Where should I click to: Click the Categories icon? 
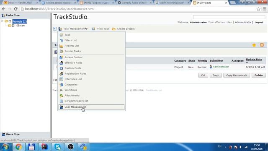coord(61,85)
